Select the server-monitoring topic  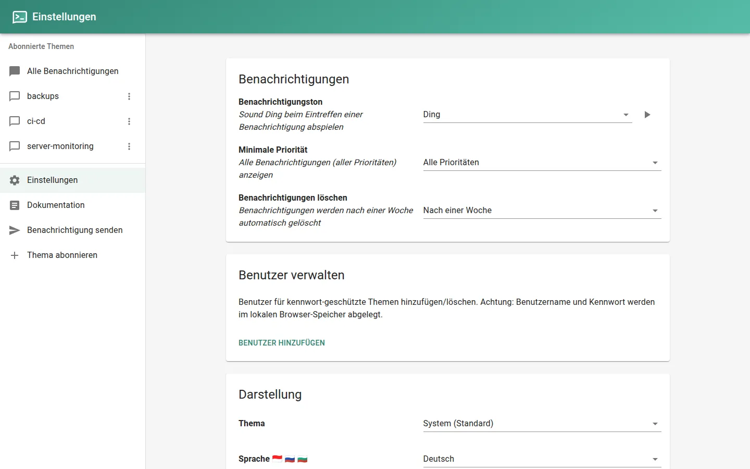coord(72,146)
